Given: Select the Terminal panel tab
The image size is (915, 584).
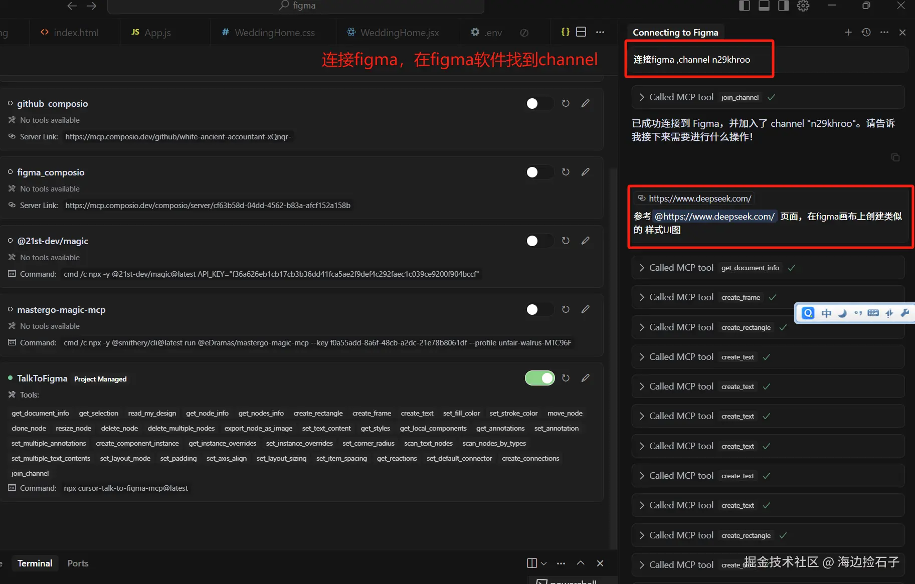Looking at the screenshot, I should (x=35, y=563).
